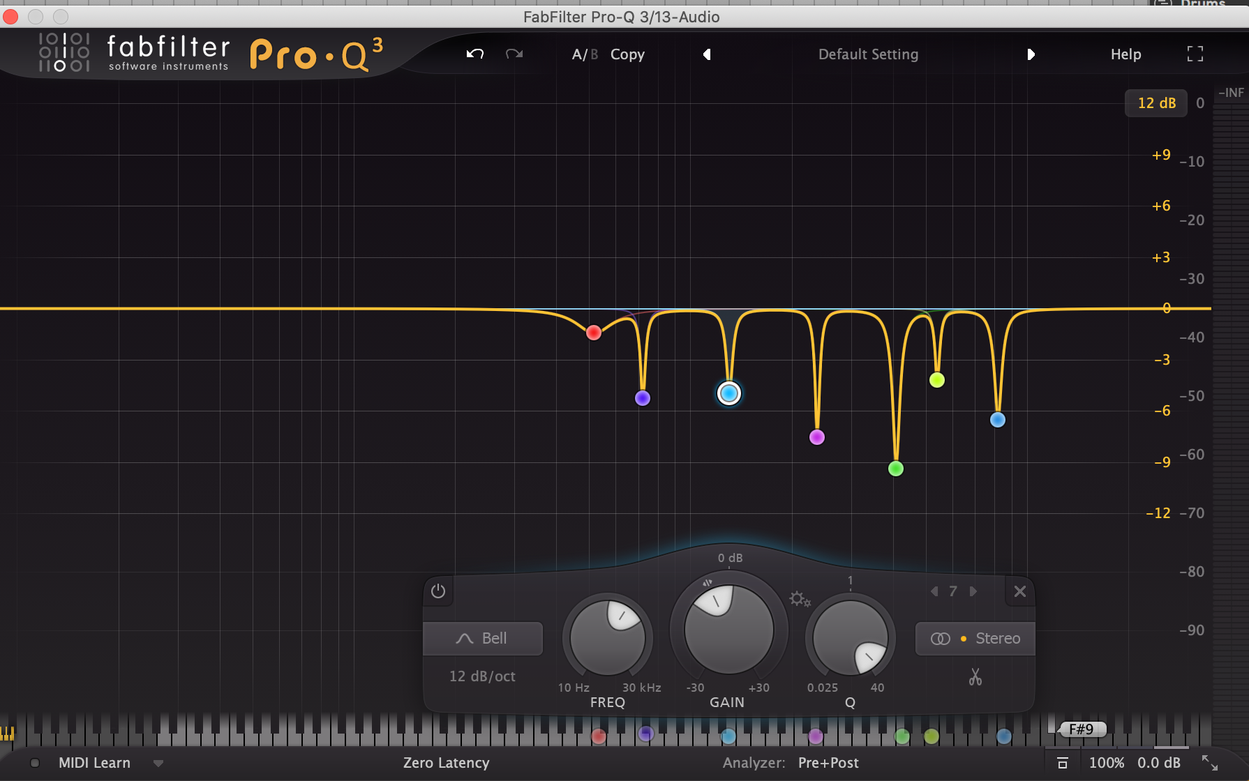The height and width of the screenshot is (781, 1249).
Task: Go to next preset arrow
Action: click(x=1031, y=54)
